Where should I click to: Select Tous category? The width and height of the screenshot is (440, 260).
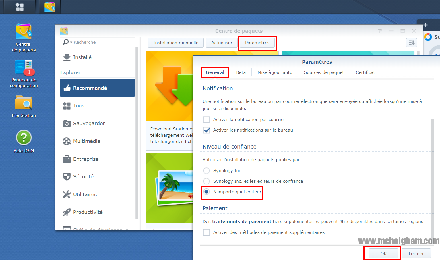click(97, 106)
